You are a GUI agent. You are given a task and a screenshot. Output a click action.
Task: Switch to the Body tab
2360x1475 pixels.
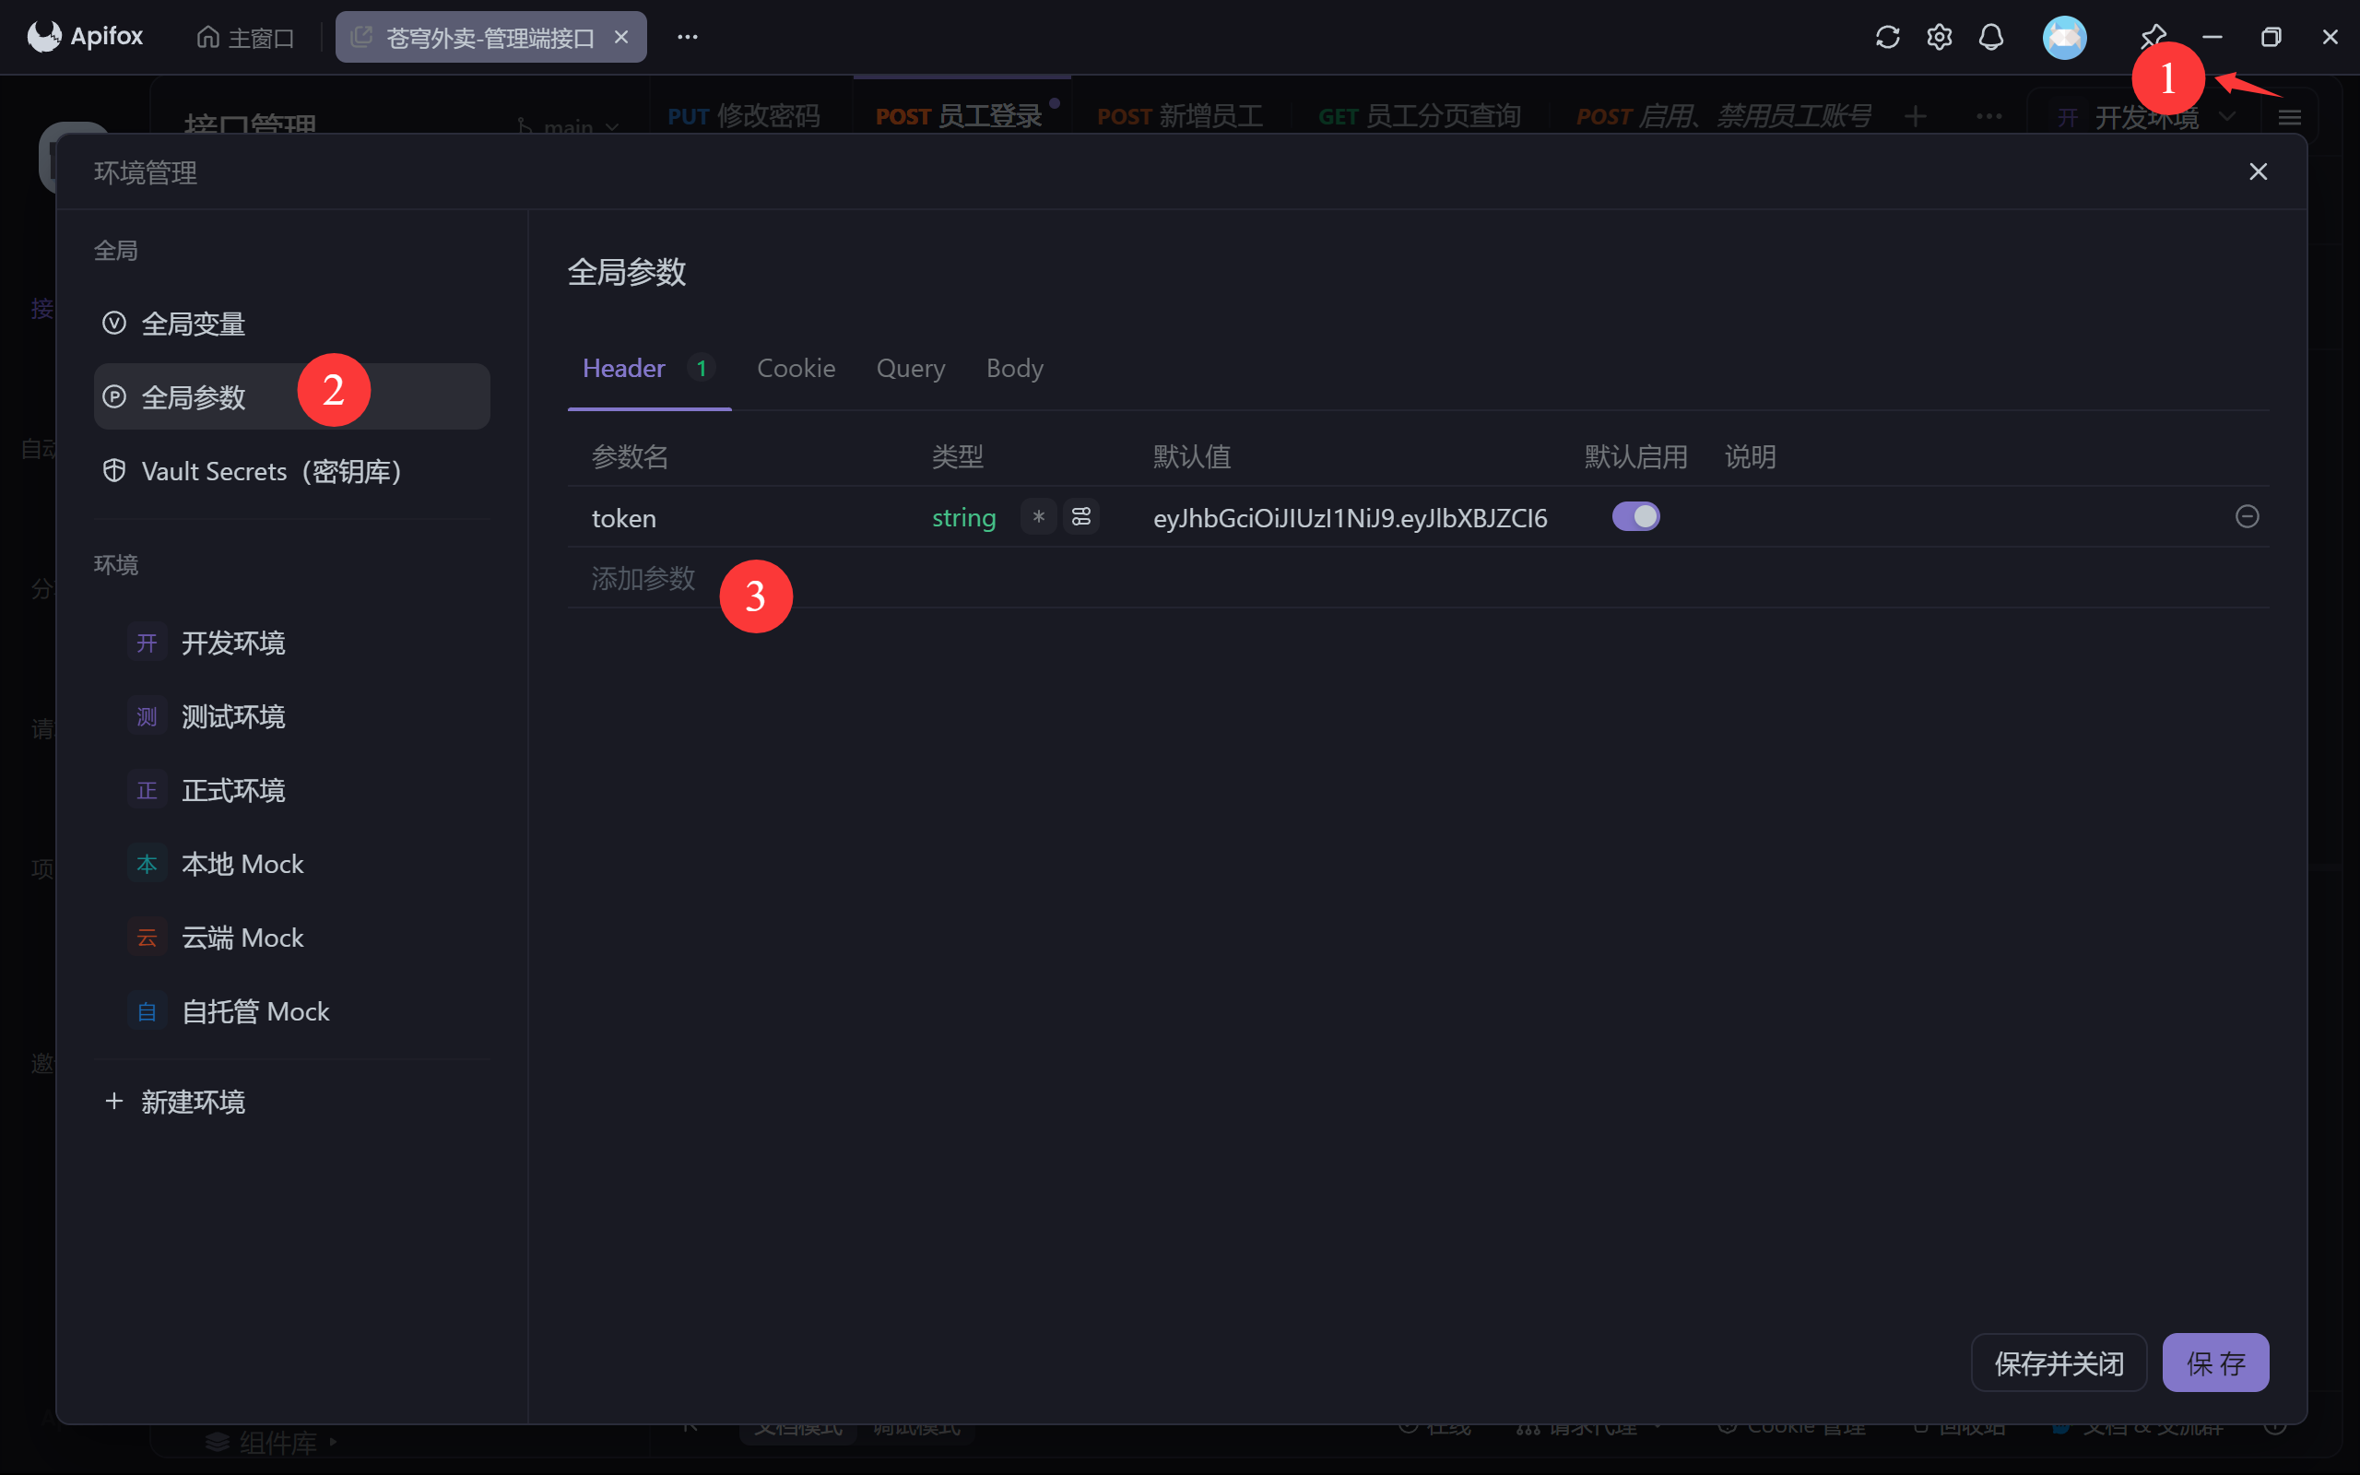pyautogui.click(x=1014, y=368)
